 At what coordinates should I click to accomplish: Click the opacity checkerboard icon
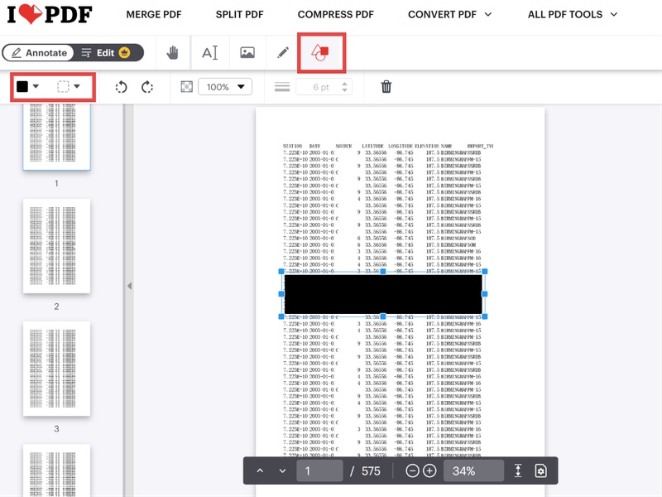click(x=187, y=87)
